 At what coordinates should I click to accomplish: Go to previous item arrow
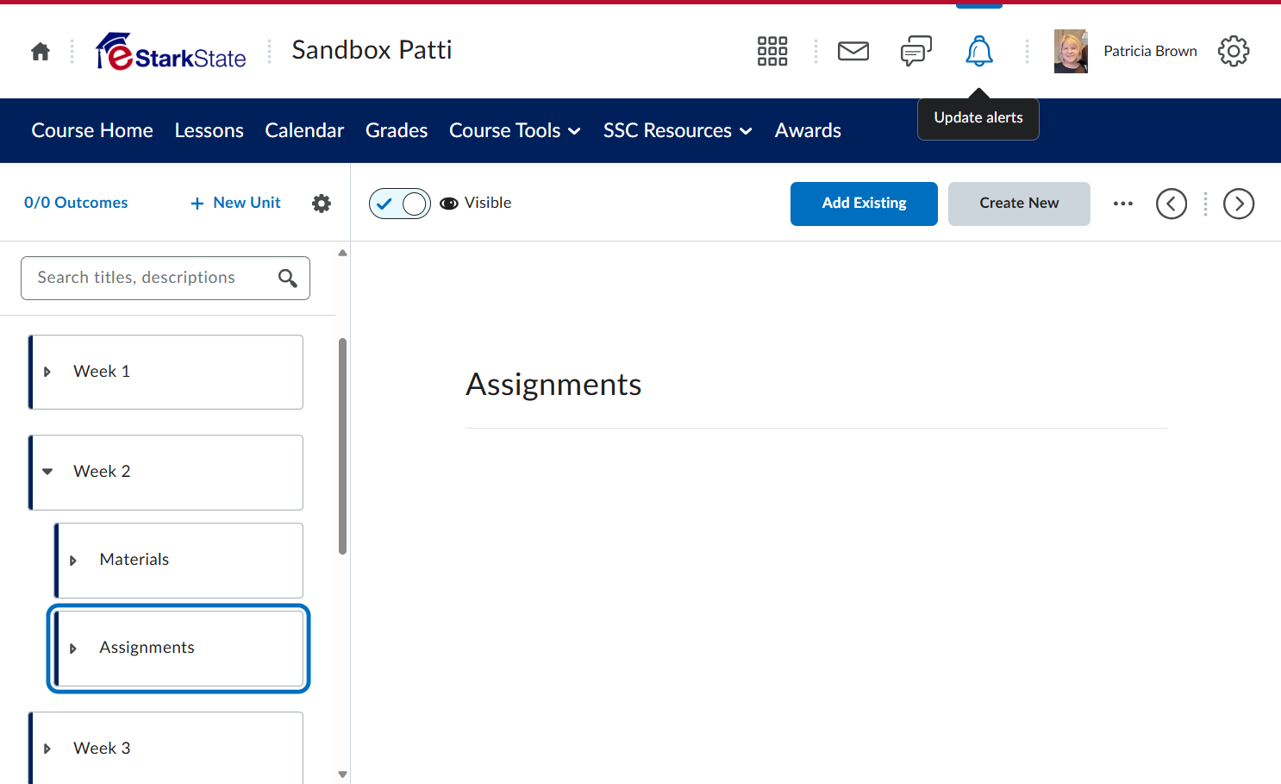click(x=1172, y=204)
